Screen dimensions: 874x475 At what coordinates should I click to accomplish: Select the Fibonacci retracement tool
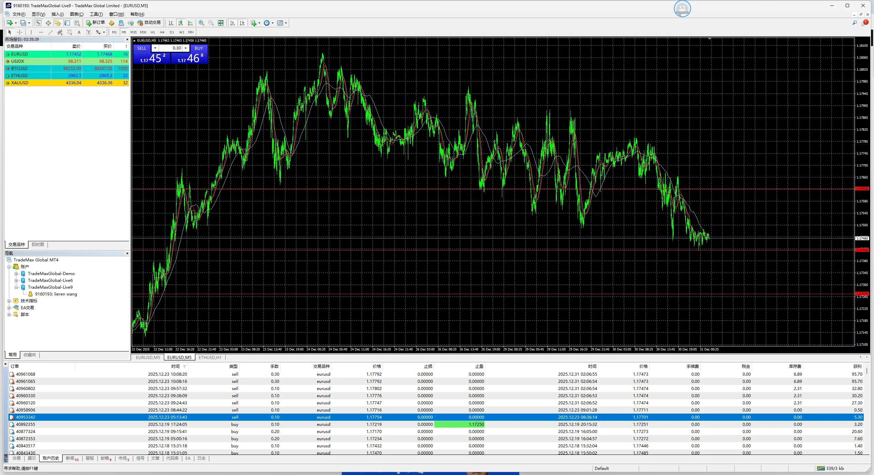(x=69, y=32)
